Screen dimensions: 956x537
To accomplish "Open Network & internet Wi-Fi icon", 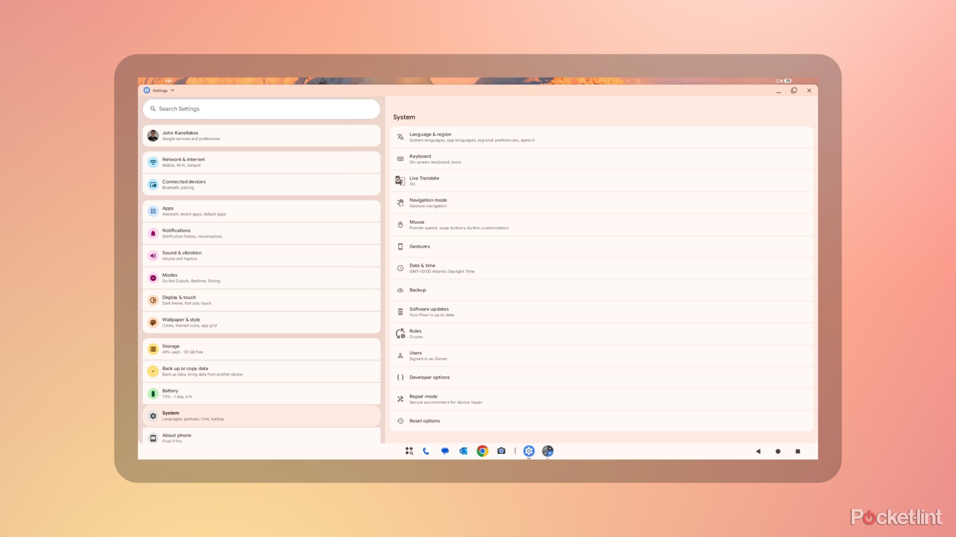I will (x=153, y=162).
